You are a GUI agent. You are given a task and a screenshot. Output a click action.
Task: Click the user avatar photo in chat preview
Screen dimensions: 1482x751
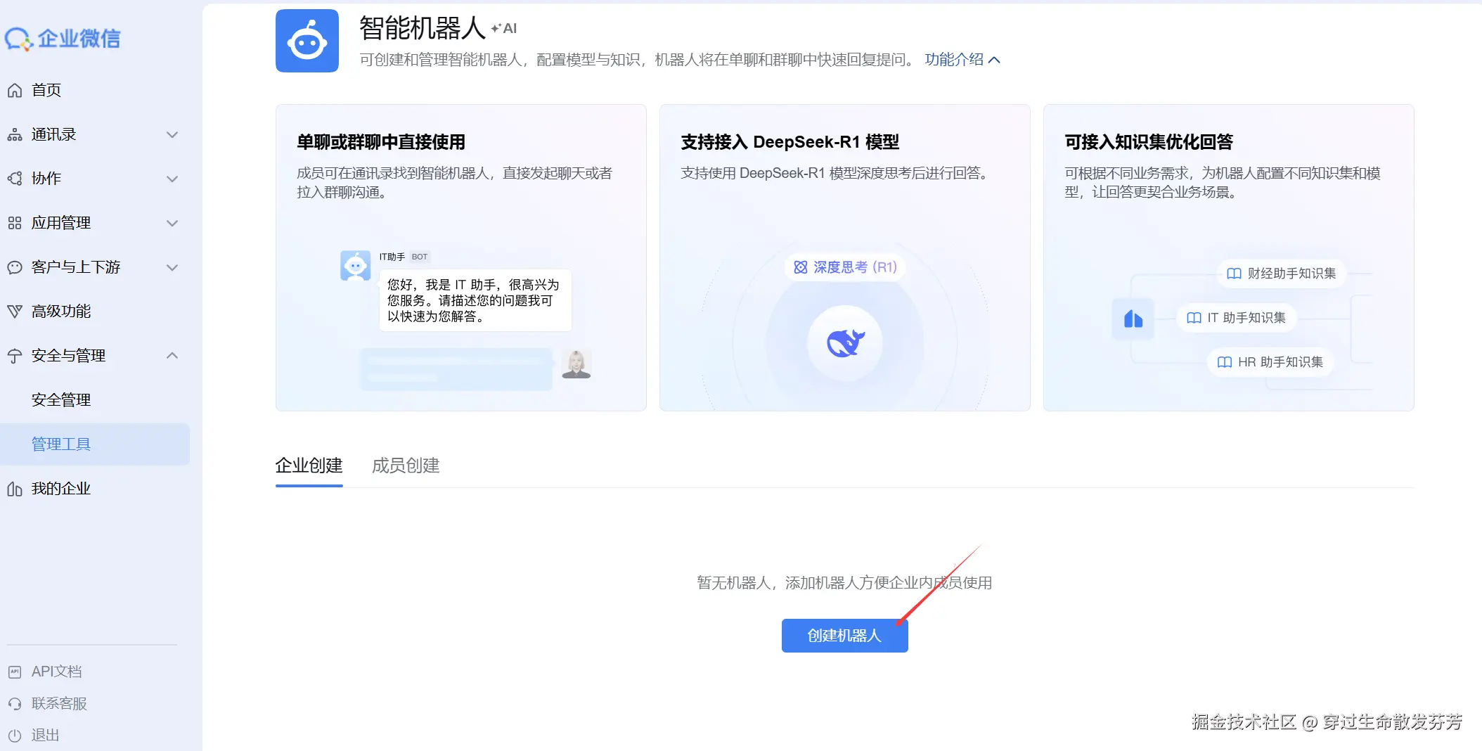576,364
